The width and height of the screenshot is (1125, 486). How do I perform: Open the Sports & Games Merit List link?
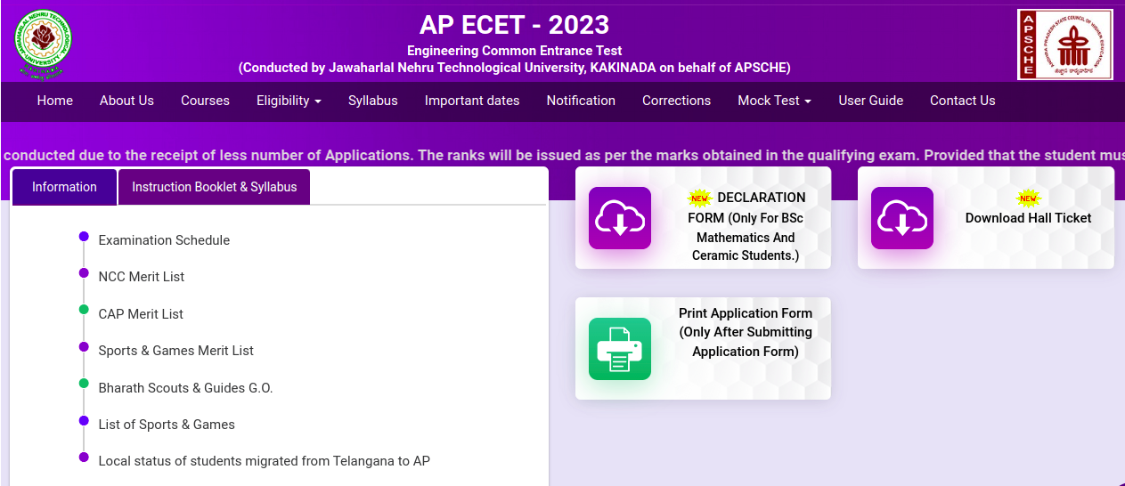tap(176, 351)
